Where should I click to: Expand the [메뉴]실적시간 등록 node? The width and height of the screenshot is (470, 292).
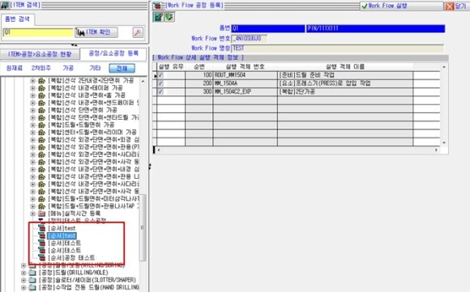(32, 214)
